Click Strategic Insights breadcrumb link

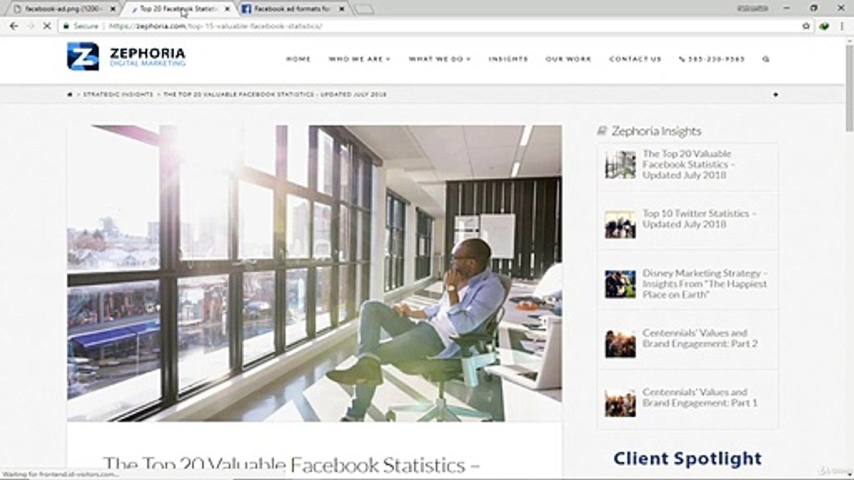point(118,95)
